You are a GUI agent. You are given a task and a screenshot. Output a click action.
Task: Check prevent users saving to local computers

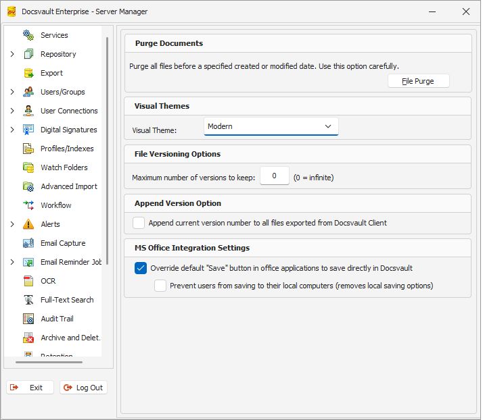coord(160,286)
